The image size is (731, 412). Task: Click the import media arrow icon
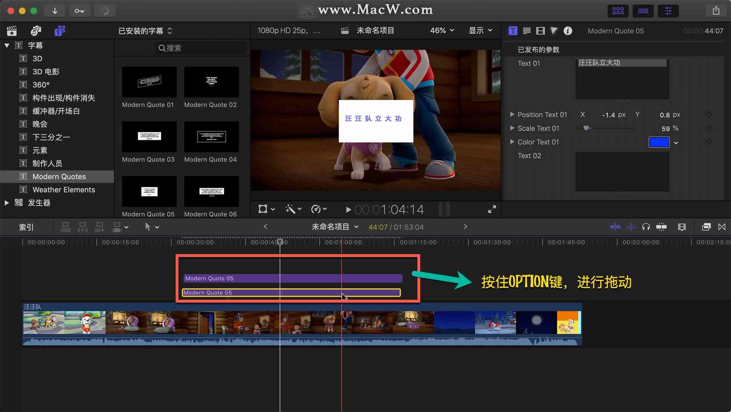(55, 11)
